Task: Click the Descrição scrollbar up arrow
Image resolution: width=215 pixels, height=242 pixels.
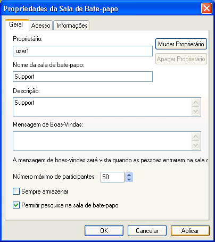Action: [x=196, y=103]
